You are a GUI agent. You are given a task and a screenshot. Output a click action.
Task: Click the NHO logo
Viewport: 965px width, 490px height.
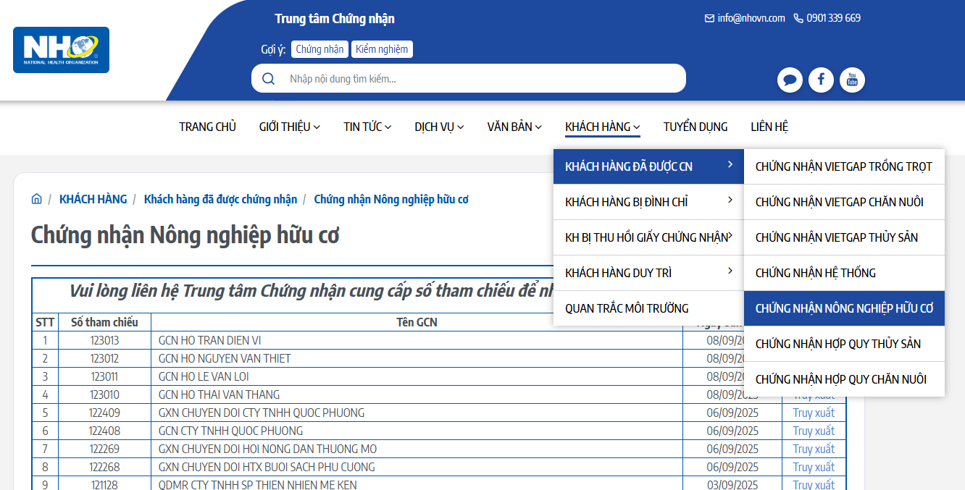(61, 50)
